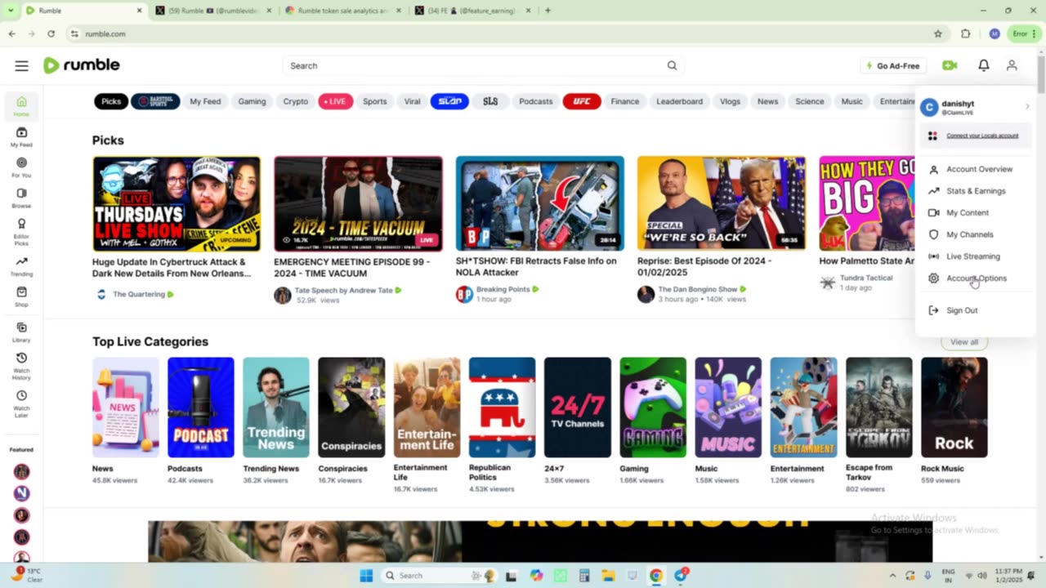The image size is (1046, 588).
Task: Click the Account Overview person icon
Action: [933, 169]
